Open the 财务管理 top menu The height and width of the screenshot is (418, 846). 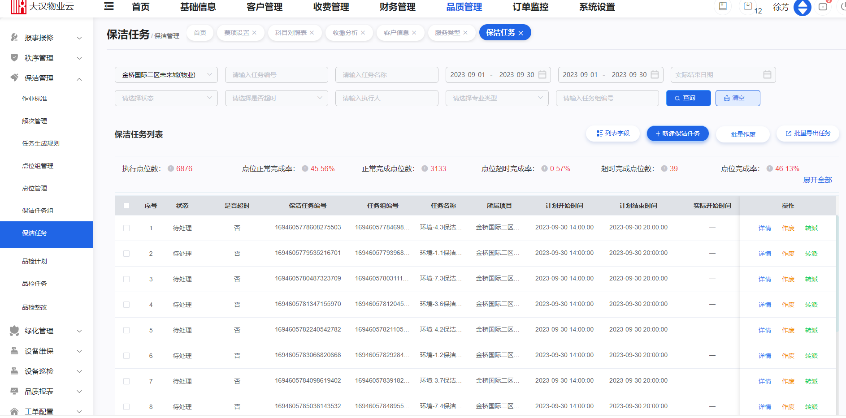point(397,7)
